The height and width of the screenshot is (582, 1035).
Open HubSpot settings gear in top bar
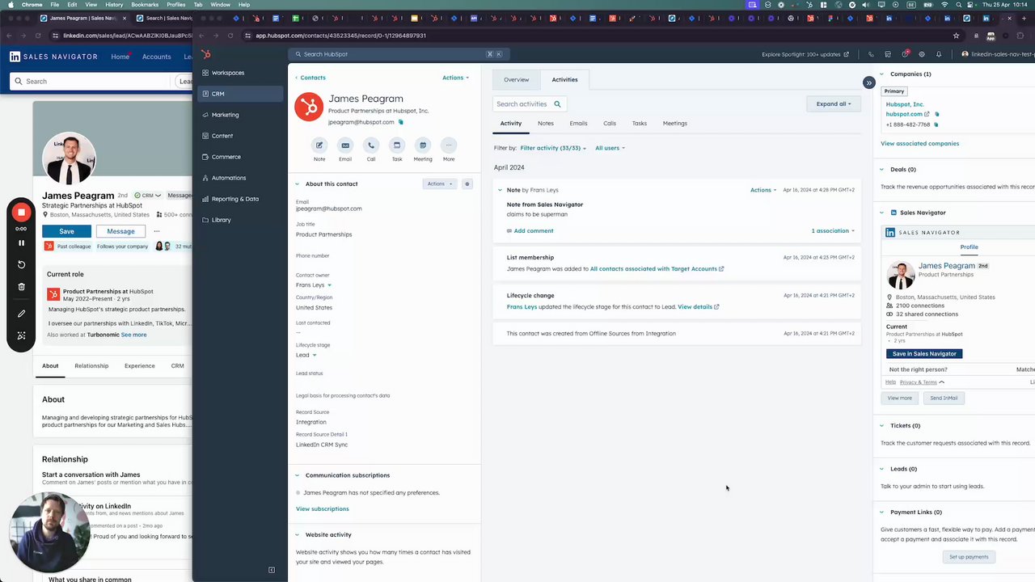point(922,54)
